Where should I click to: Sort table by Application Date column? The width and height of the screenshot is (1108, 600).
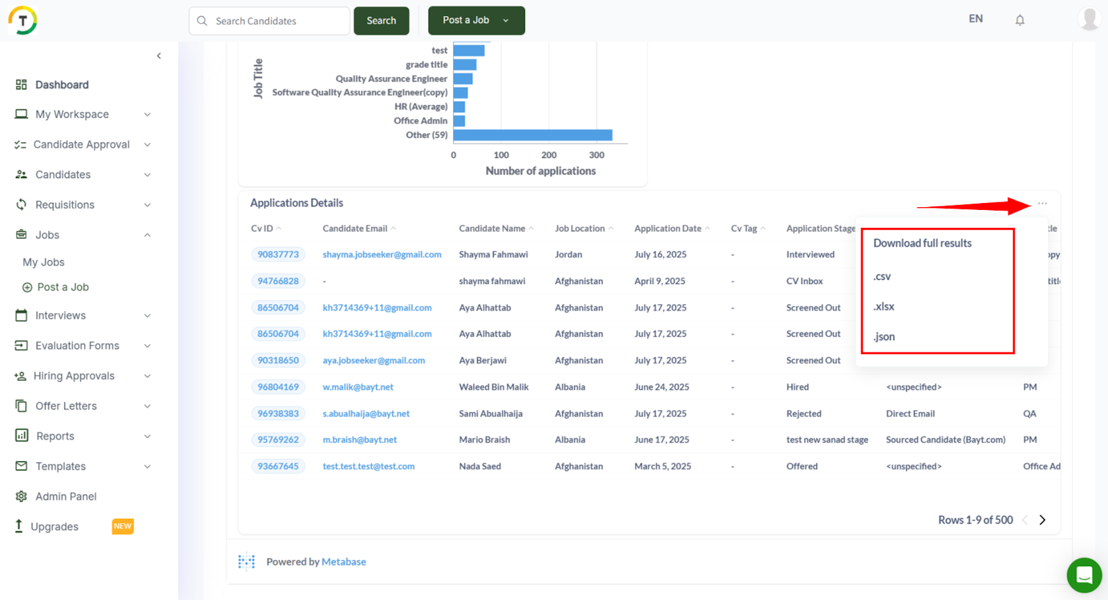668,229
